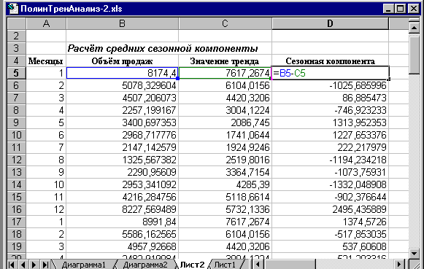The image size is (424, 269).
Task: Select column D header
Action: click(330, 23)
